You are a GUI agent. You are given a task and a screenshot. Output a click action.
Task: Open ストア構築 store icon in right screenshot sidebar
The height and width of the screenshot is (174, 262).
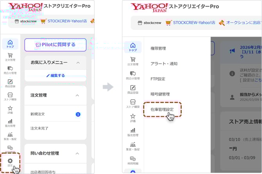click(x=133, y=103)
